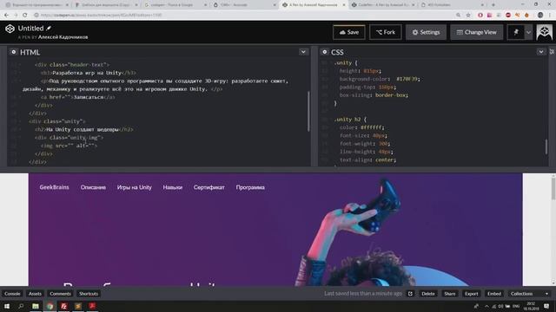This screenshot has height=312, width=556.
Task: Click Программа link in preview nav
Action: [250, 187]
